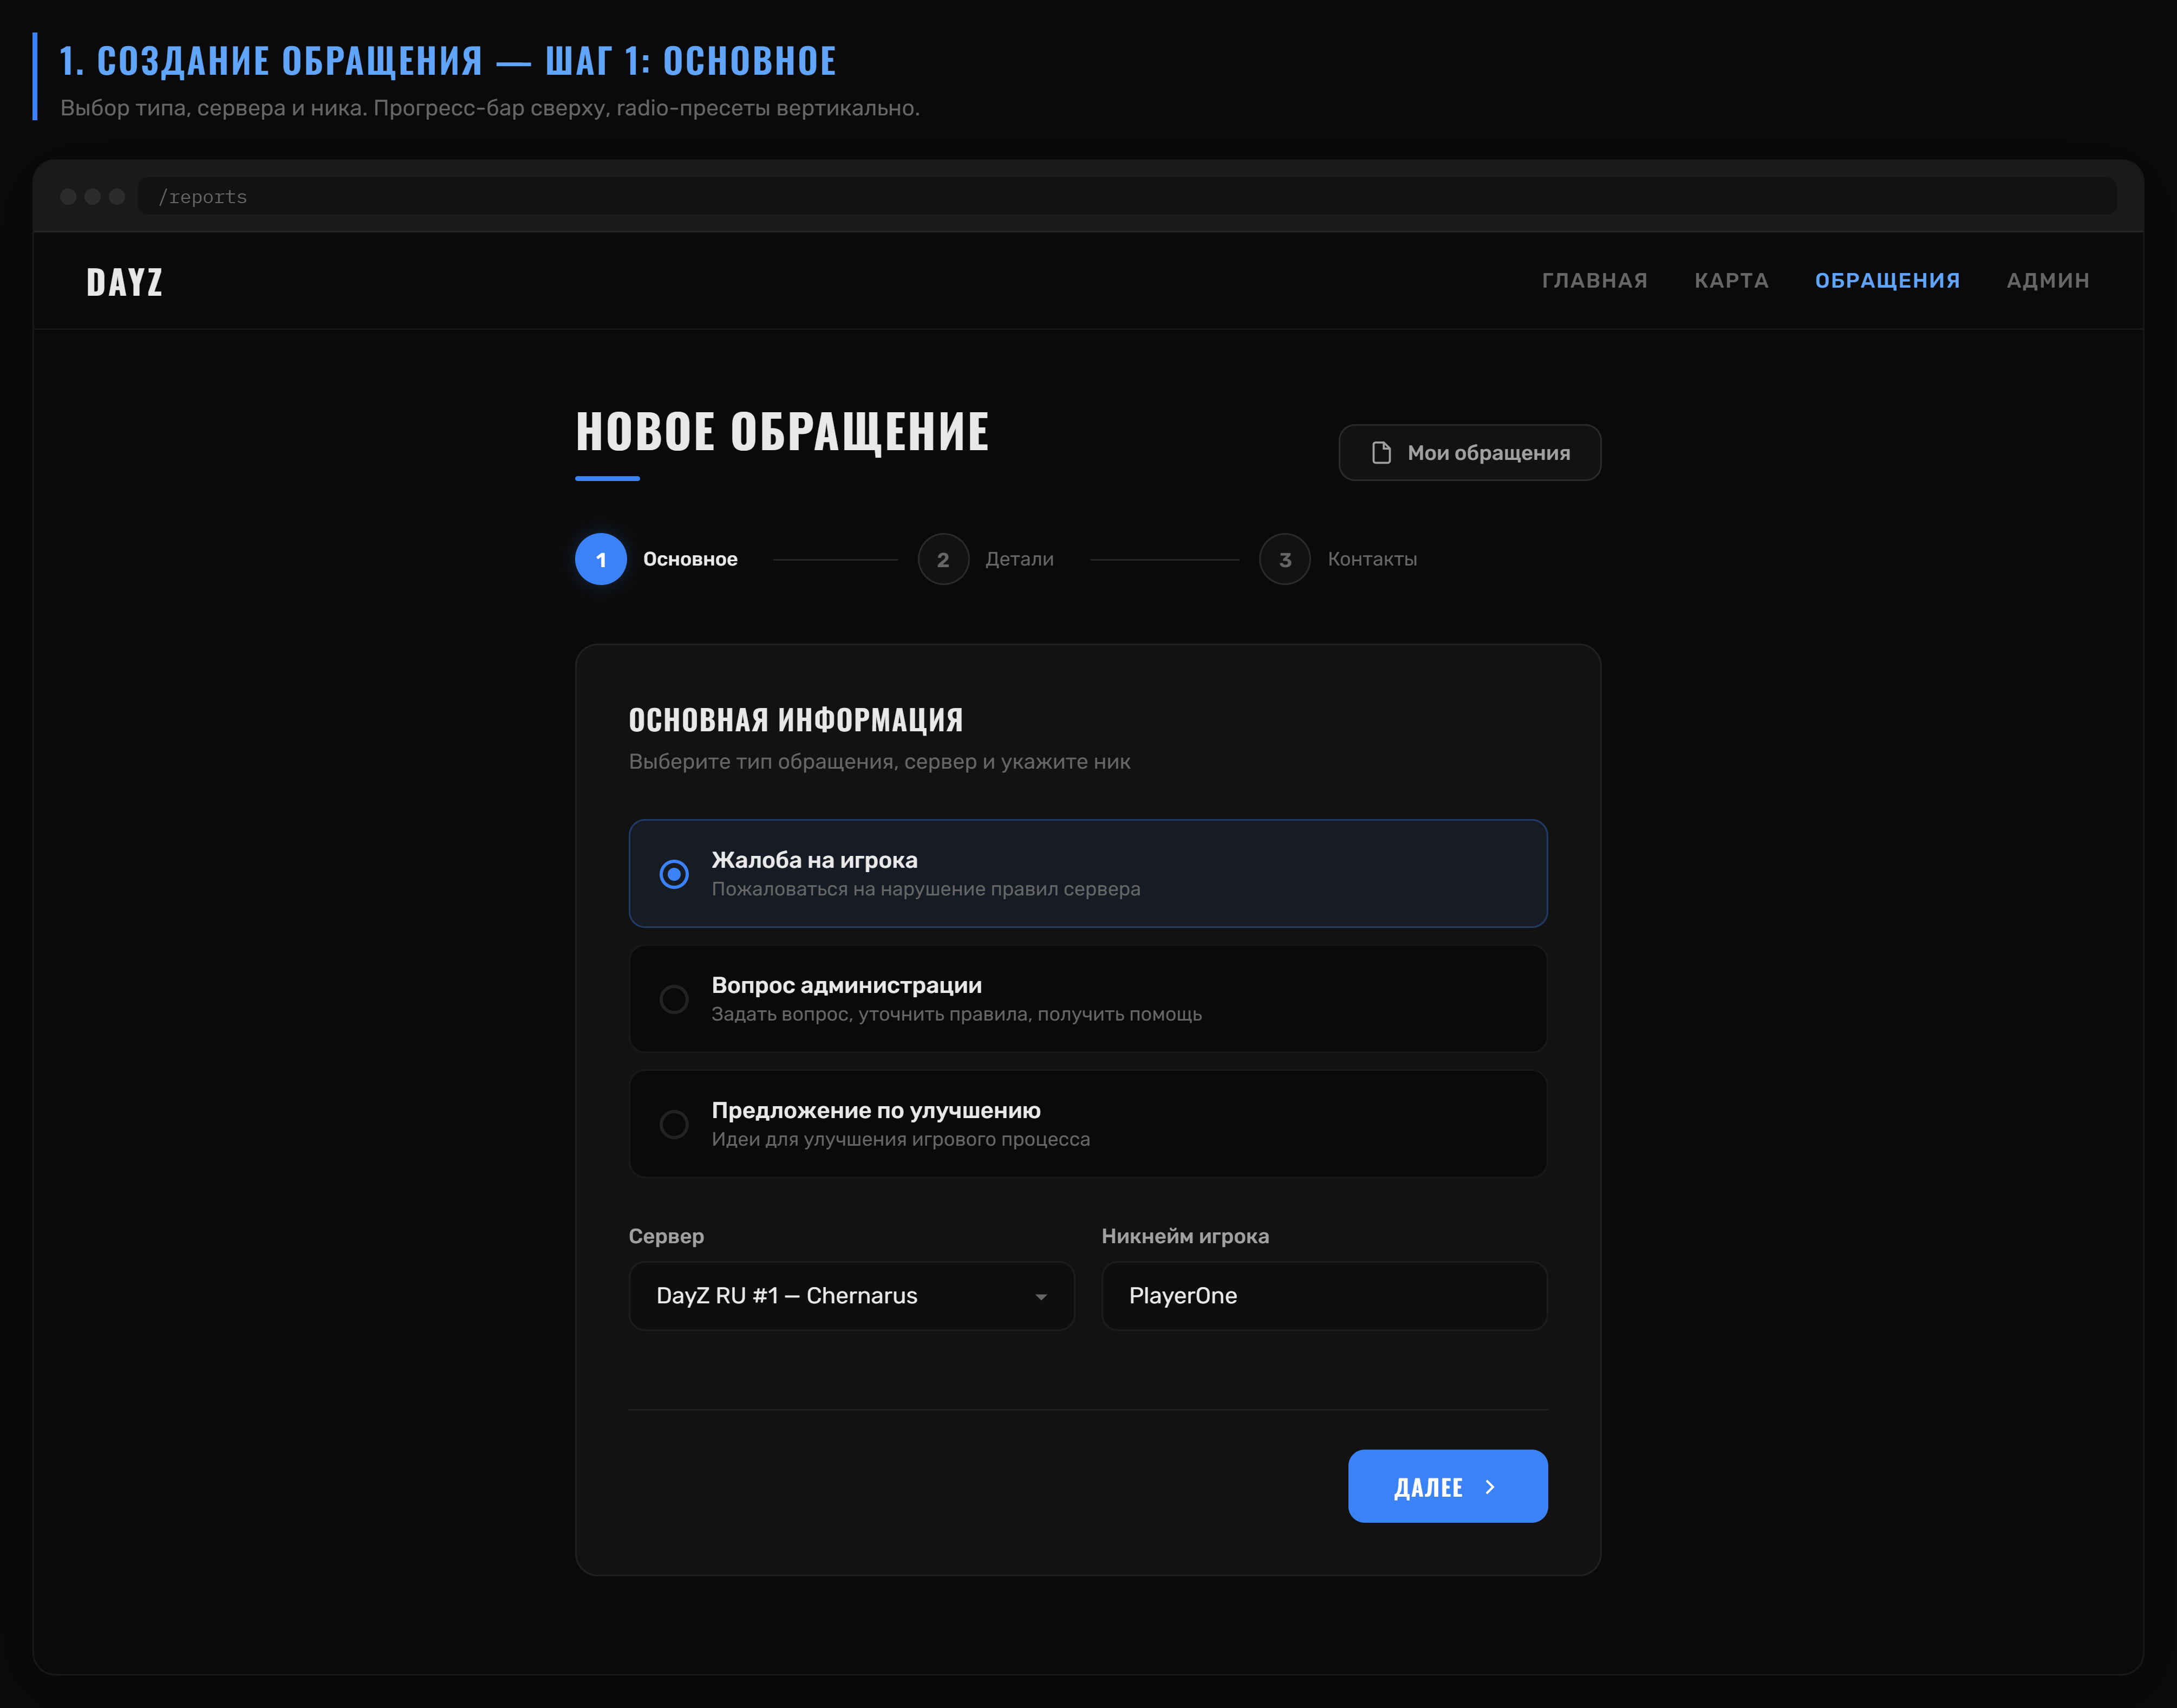The image size is (2177, 1708).
Task: Click the Пожаловаться на нарушение правил сервера description
Action: [925, 889]
